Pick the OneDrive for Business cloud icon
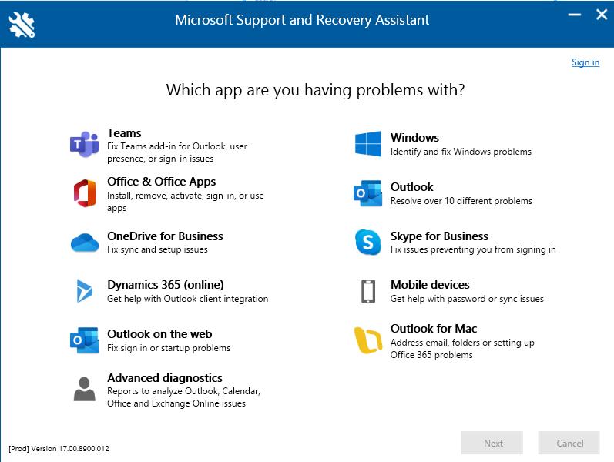Image resolution: width=614 pixels, height=462 pixels. (85, 243)
